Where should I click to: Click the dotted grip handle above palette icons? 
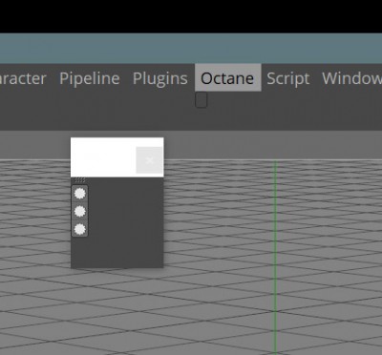(79, 180)
